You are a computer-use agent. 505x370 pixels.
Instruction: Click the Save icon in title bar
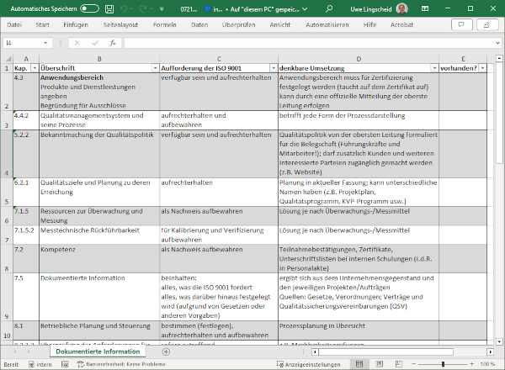pos(111,8)
